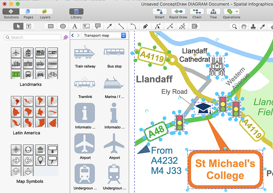Select the Western Avenue label
The height and width of the screenshot is (193, 273).
click(x=238, y=79)
